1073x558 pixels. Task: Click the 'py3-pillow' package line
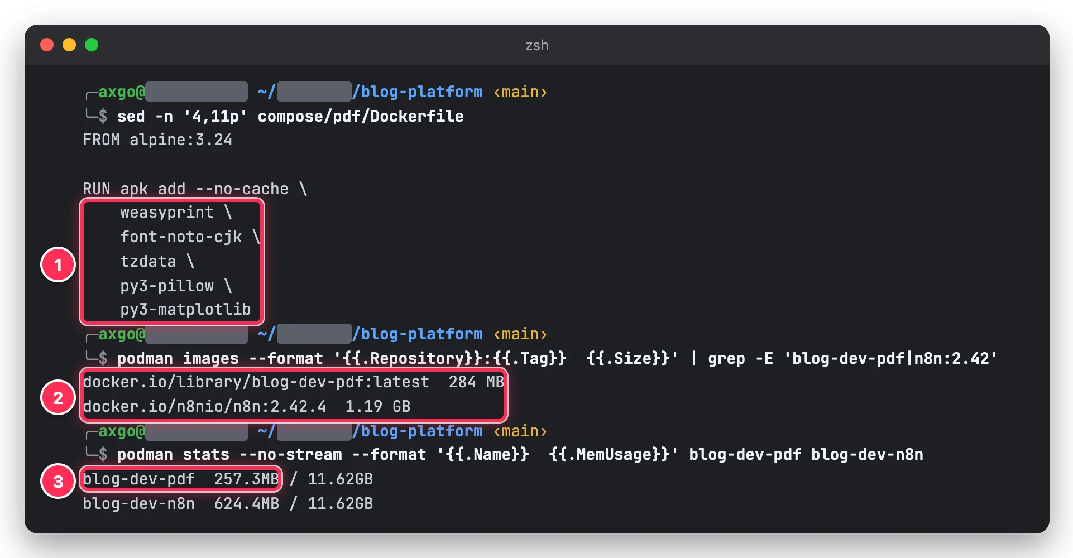coord(176,286)
